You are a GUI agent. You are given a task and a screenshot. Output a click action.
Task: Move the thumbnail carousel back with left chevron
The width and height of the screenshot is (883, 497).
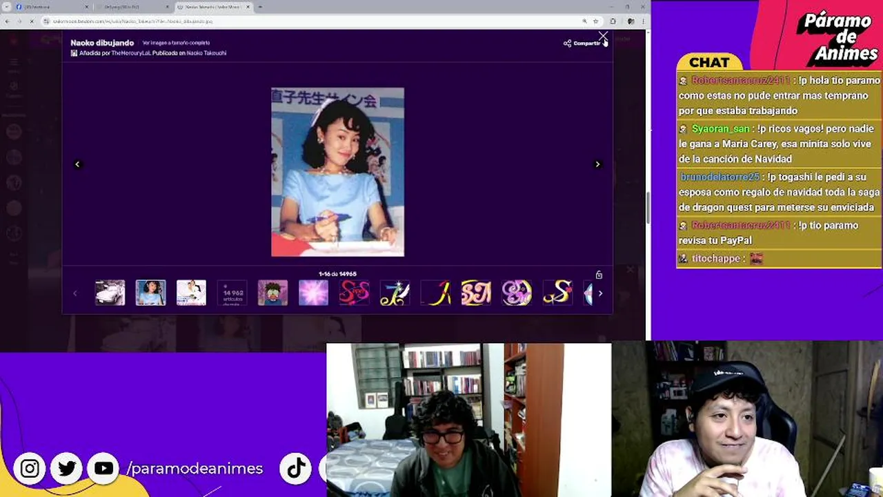[75, 293]
